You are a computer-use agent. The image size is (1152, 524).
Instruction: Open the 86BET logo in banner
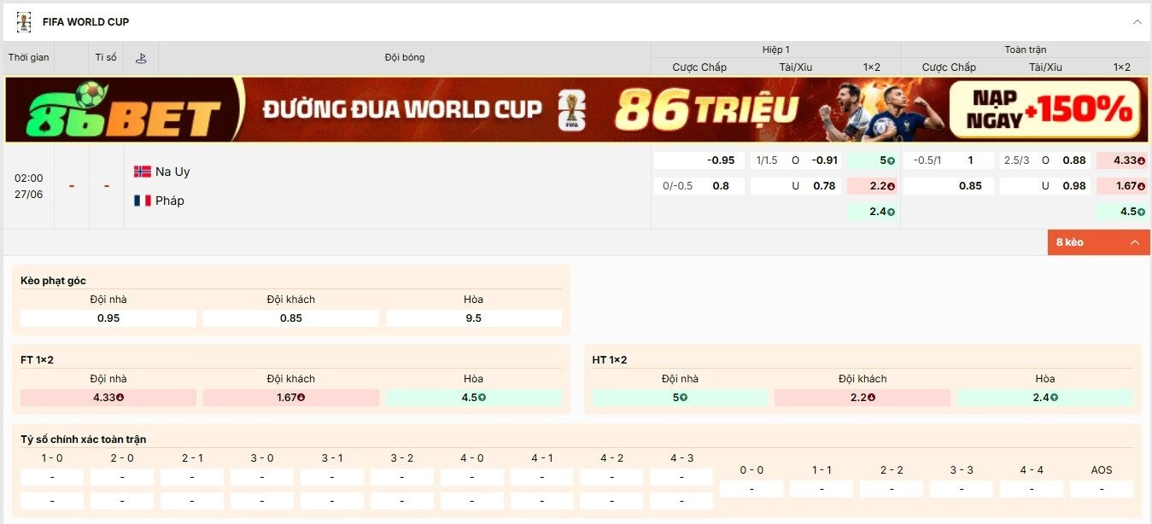click(x=123, y=109)
